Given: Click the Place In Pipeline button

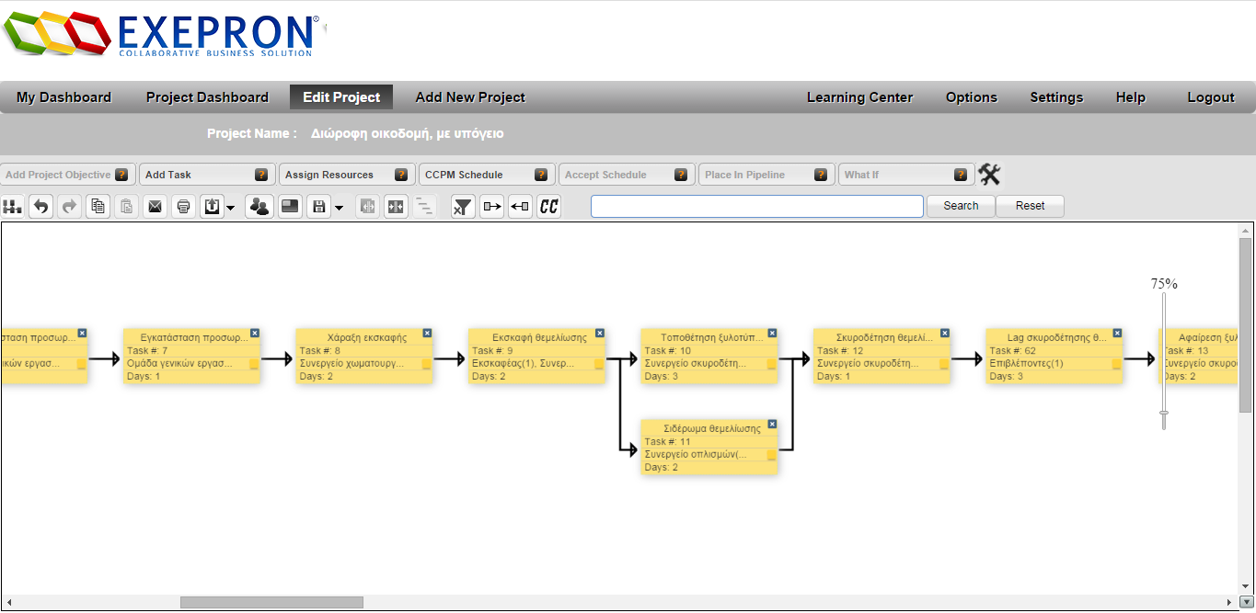Looking at the screenshot, I should [767, 175].
